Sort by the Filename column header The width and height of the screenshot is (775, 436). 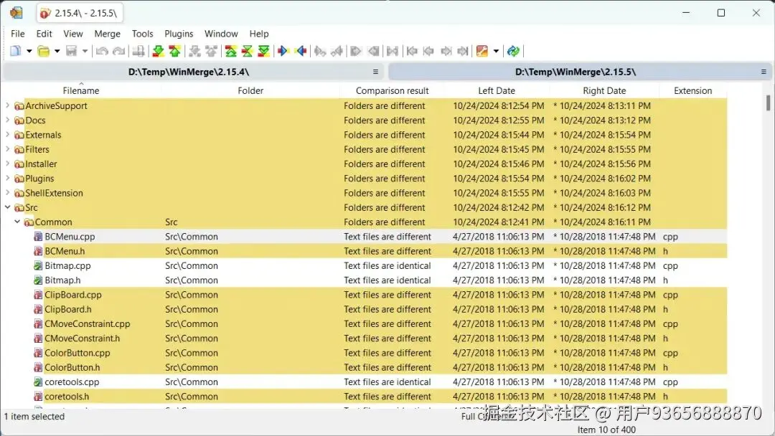[81, 90]
